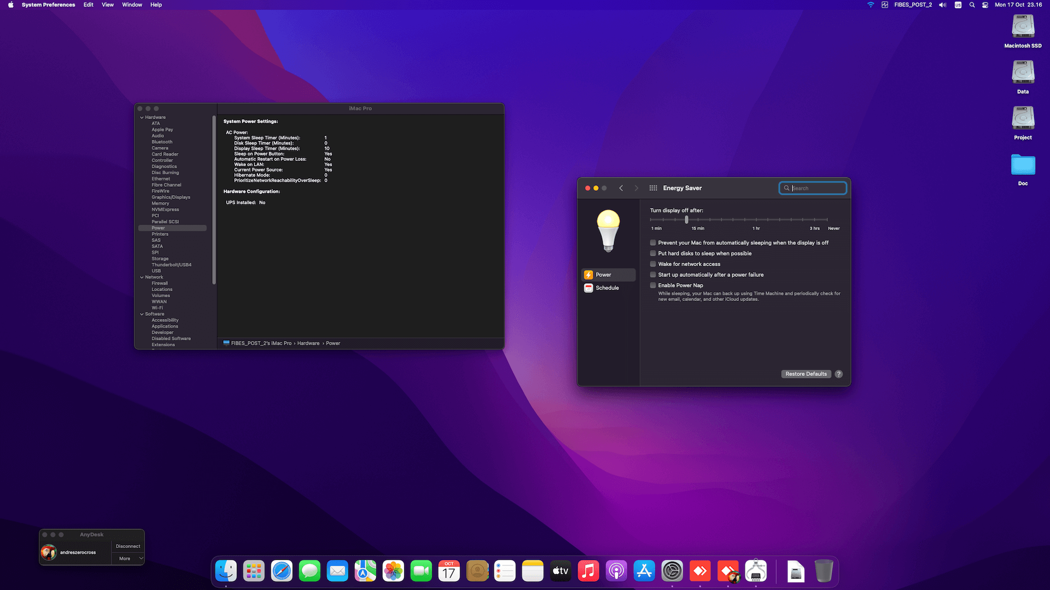Open Mail from the Dock
This screenshot has width=1050, height=590.
[x=337, y=571]
